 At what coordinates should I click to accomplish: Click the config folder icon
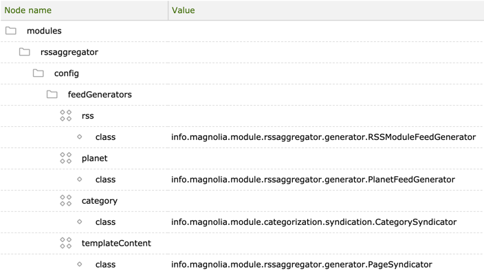(38, 73)
